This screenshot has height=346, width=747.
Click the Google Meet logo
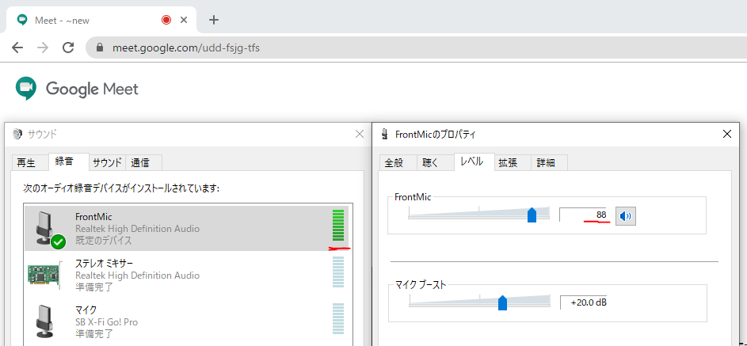(77, 89)
